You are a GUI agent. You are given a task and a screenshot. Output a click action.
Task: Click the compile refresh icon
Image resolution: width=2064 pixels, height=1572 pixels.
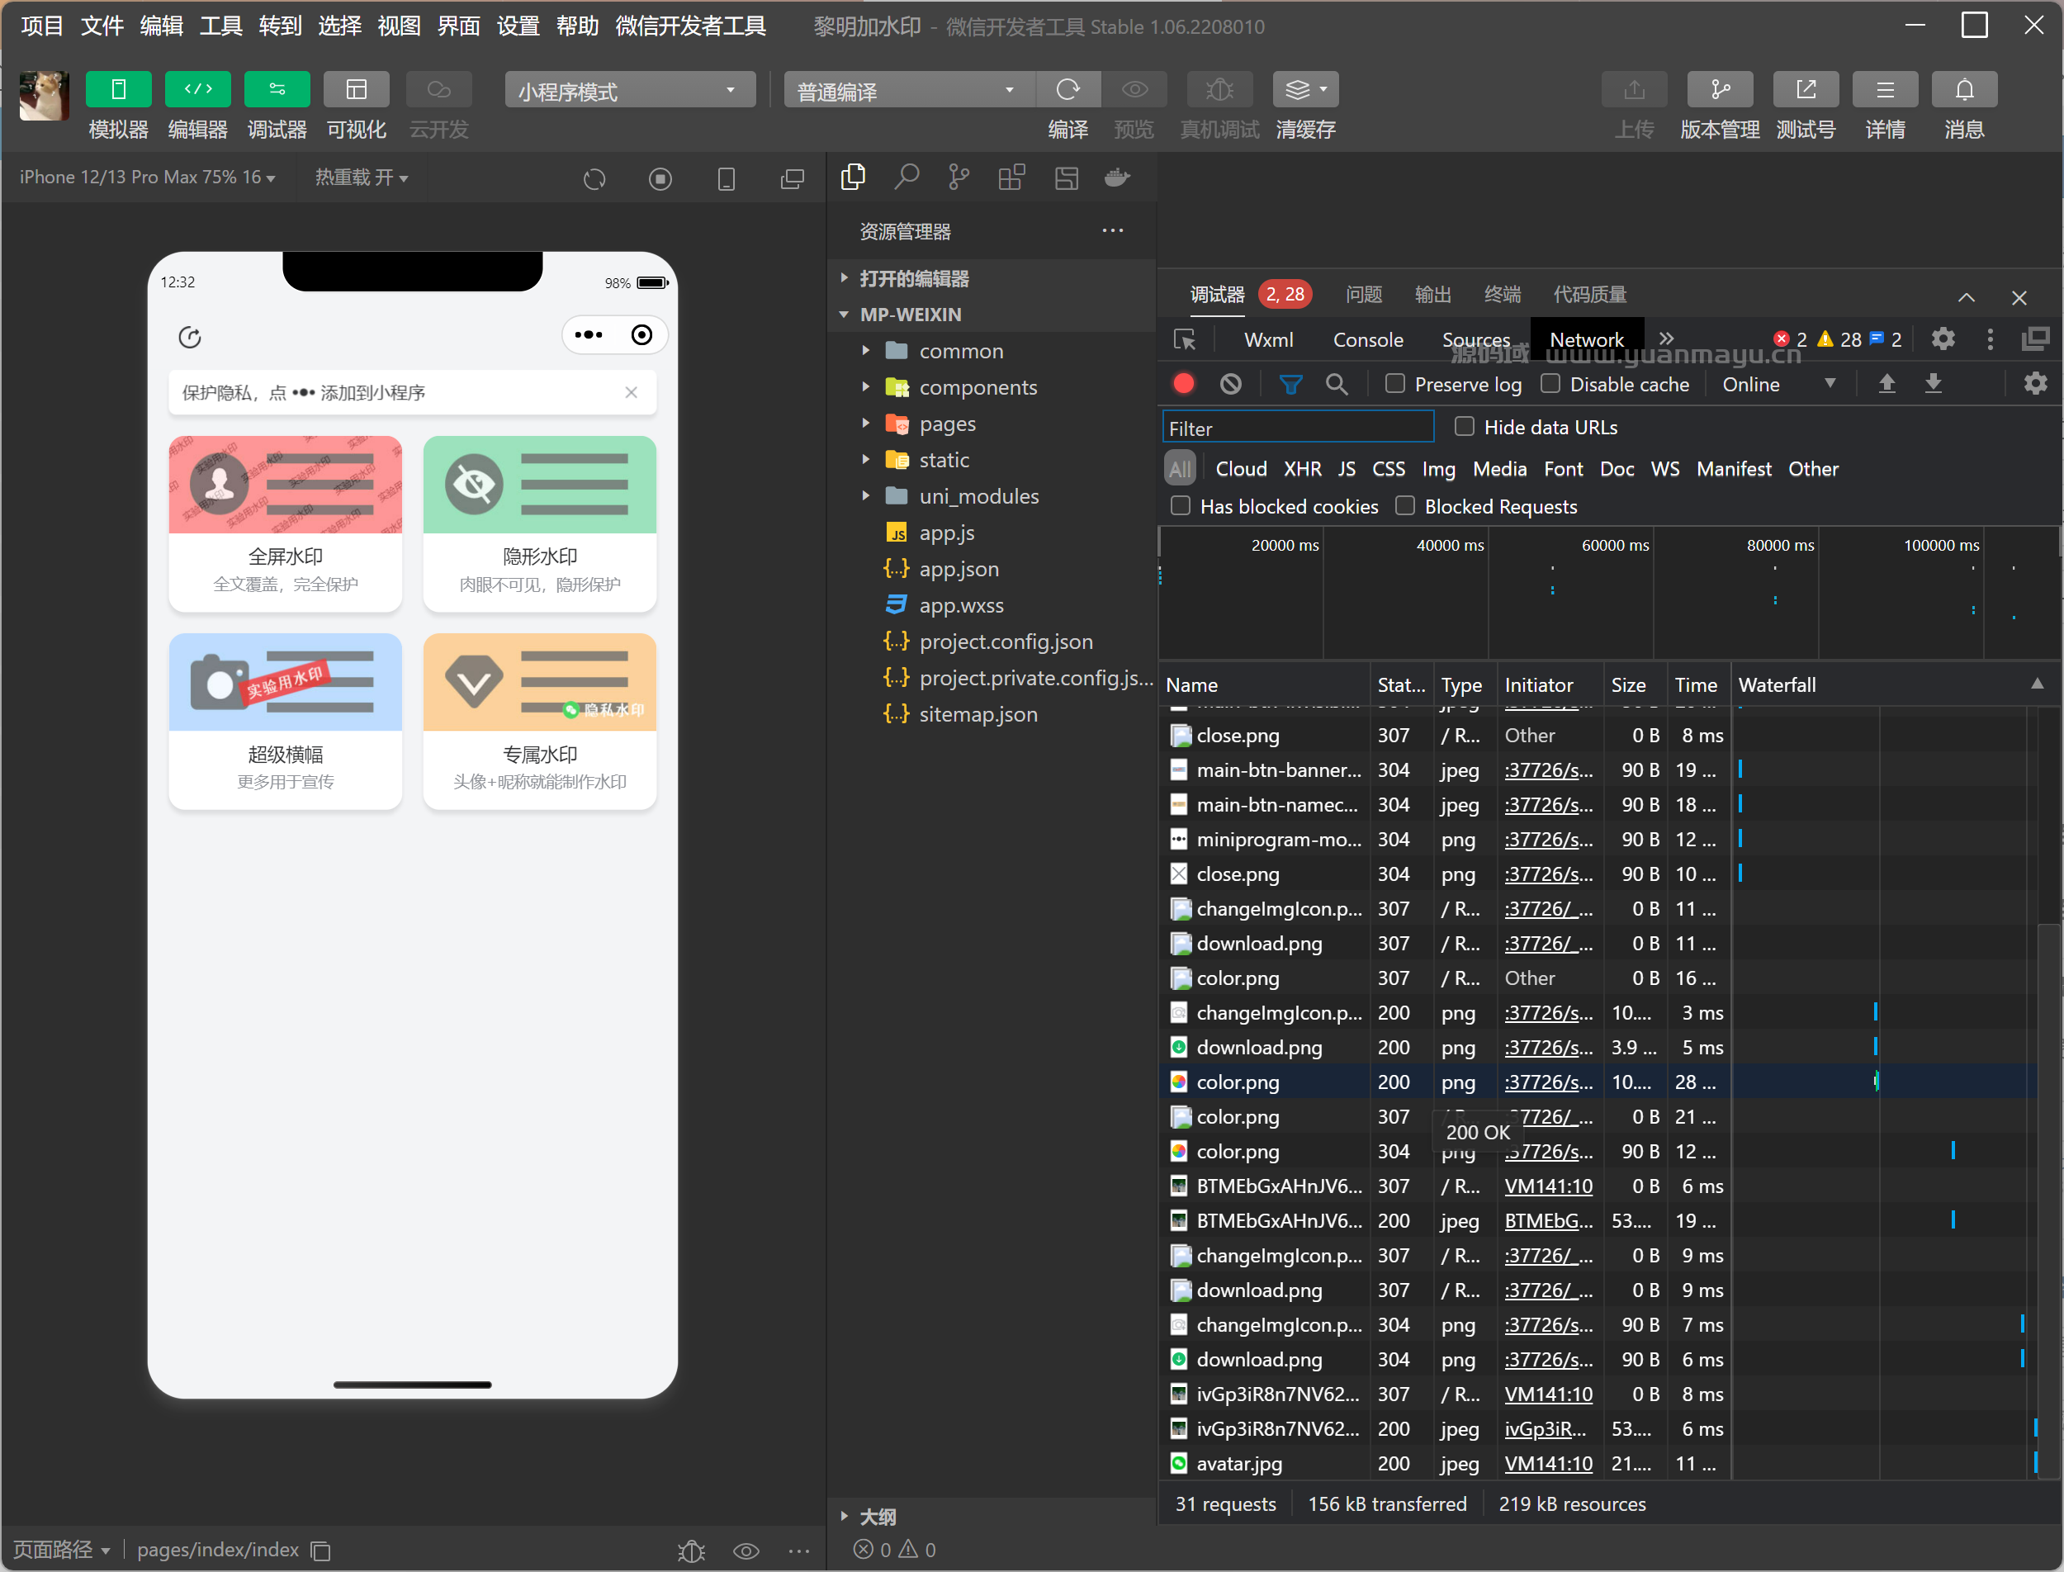coord(1068,90)
